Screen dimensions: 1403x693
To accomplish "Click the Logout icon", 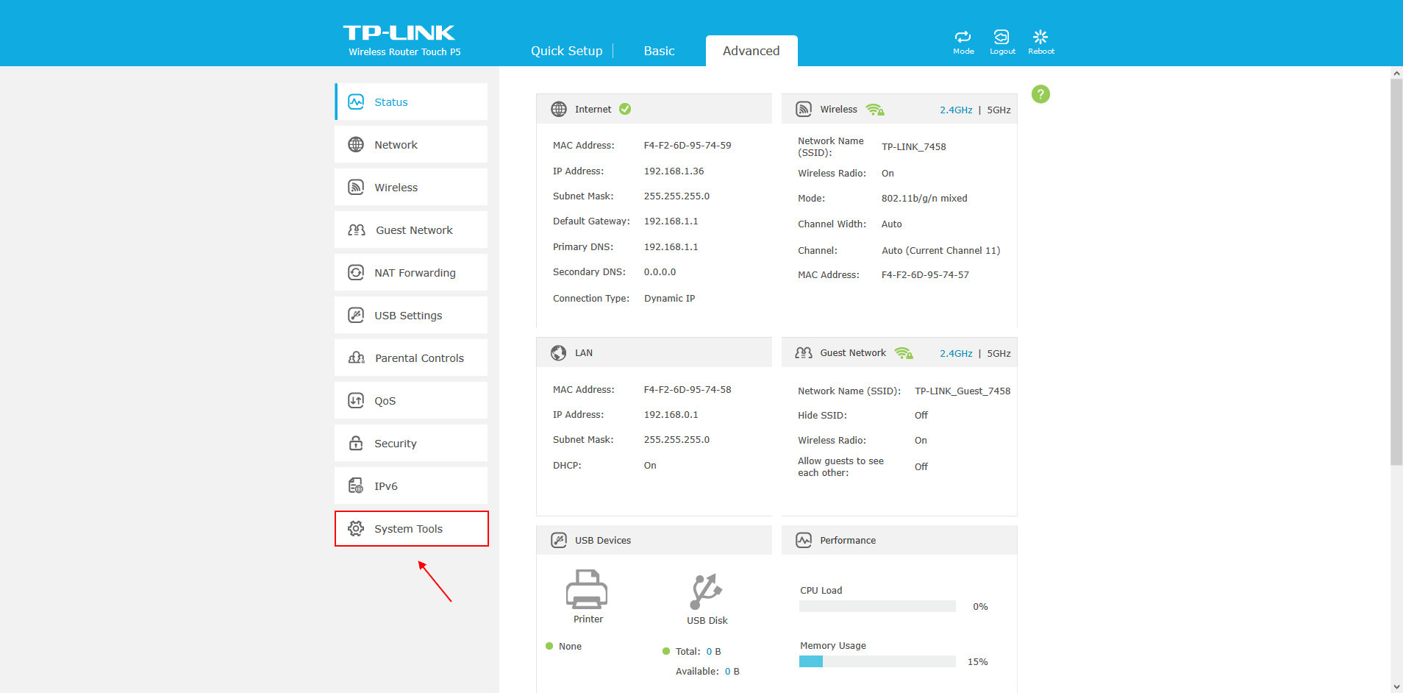I will coord(1002,37).
